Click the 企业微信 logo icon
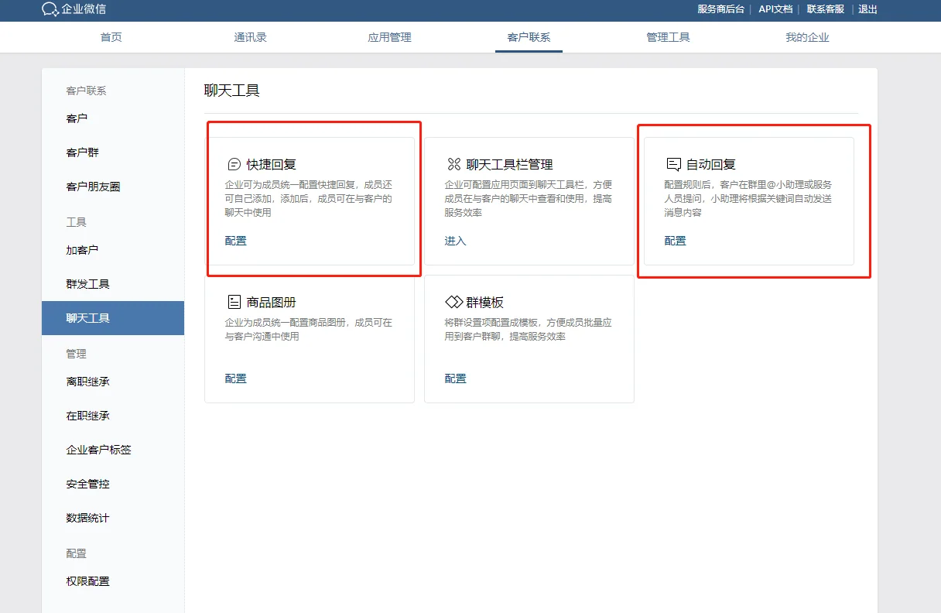This screenshot has height=613, width=941. point(50,9)
